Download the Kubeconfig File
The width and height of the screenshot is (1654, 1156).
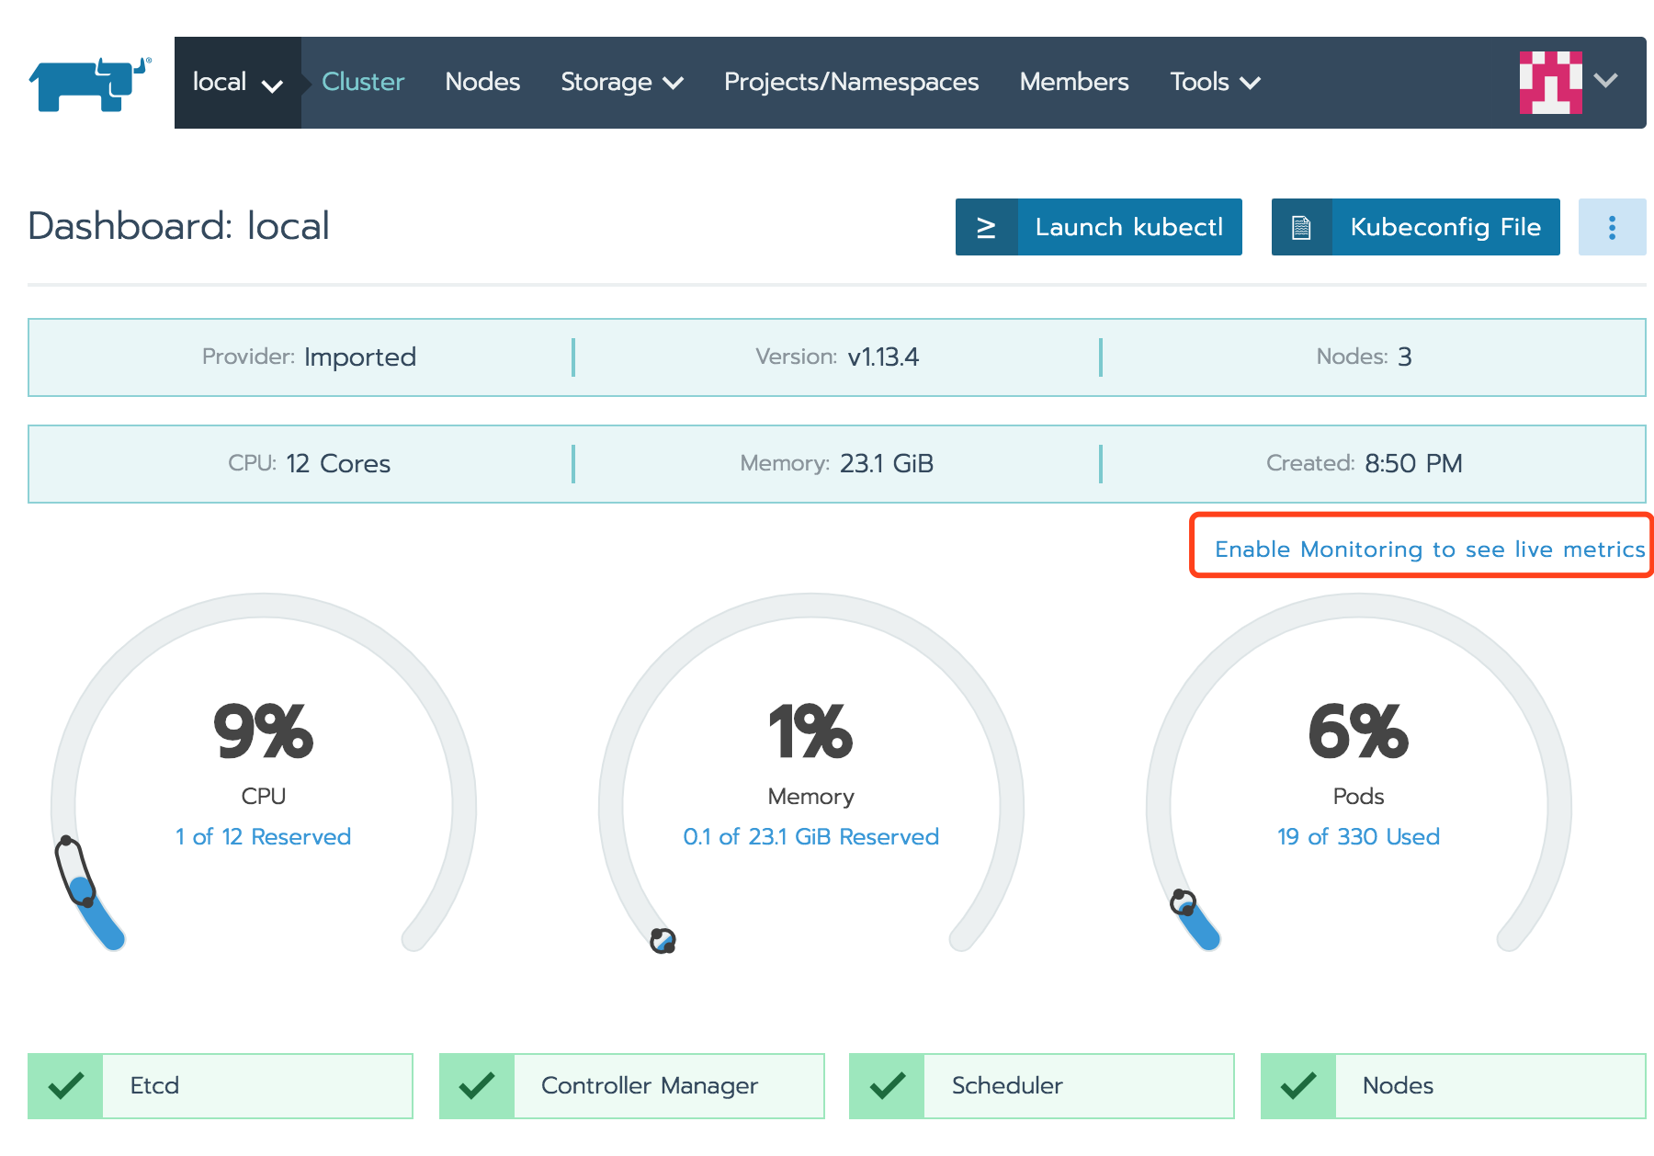1416,227
